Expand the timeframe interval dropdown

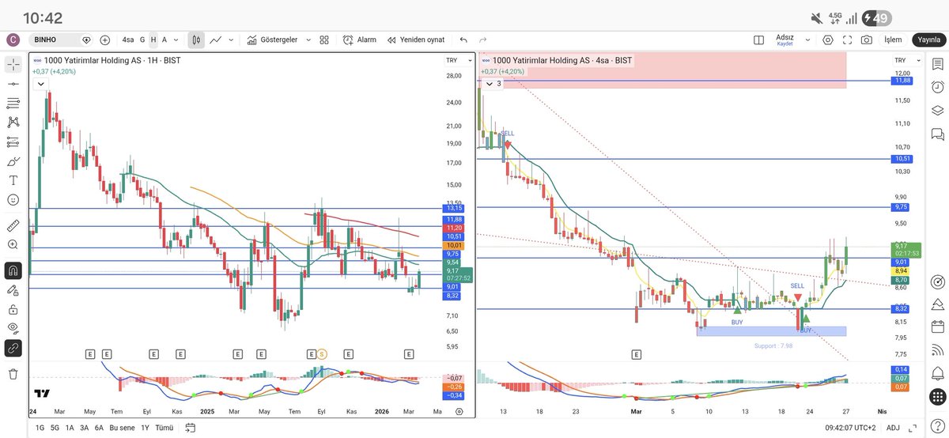(x=176, y=40)
